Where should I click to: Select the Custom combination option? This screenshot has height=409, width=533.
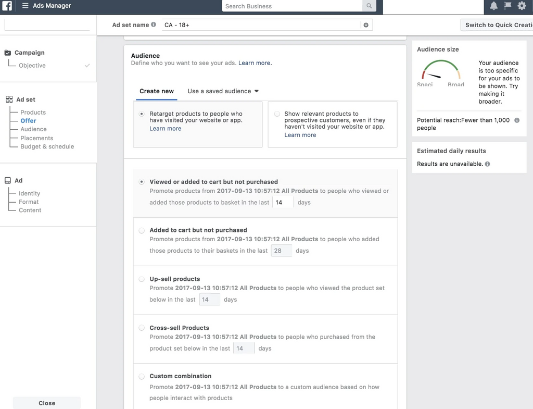(142, 376)
